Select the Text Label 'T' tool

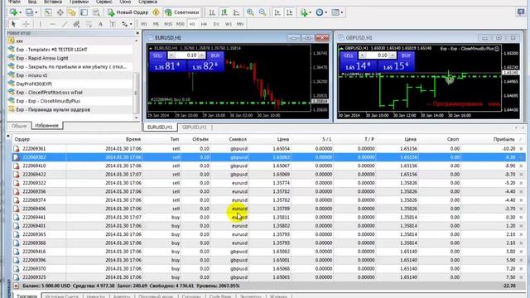pos(113,24)
